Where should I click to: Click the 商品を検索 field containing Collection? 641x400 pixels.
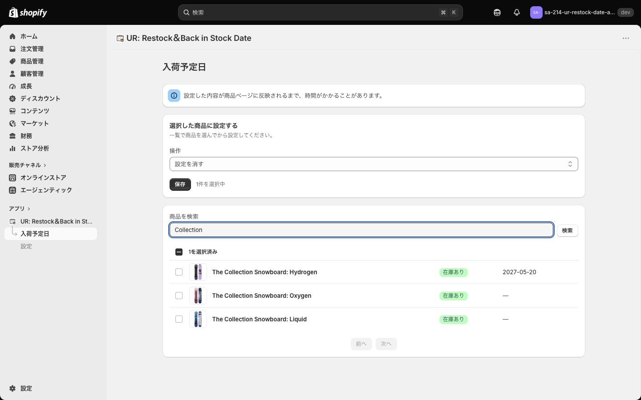tap(361, 230)
